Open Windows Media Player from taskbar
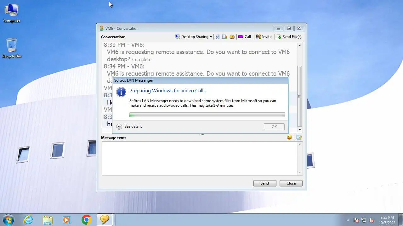The height and width of the screenshot is (226, 403). [x=66, y=220]
